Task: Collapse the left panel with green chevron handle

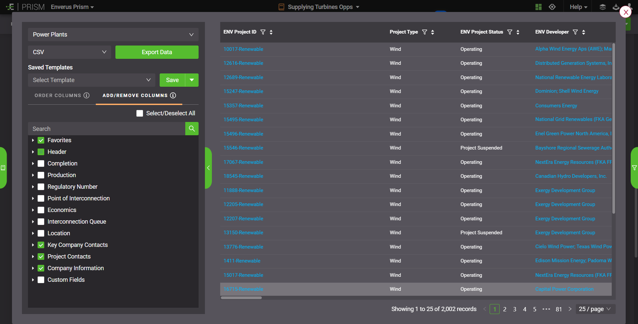Action: coord(208,168)
